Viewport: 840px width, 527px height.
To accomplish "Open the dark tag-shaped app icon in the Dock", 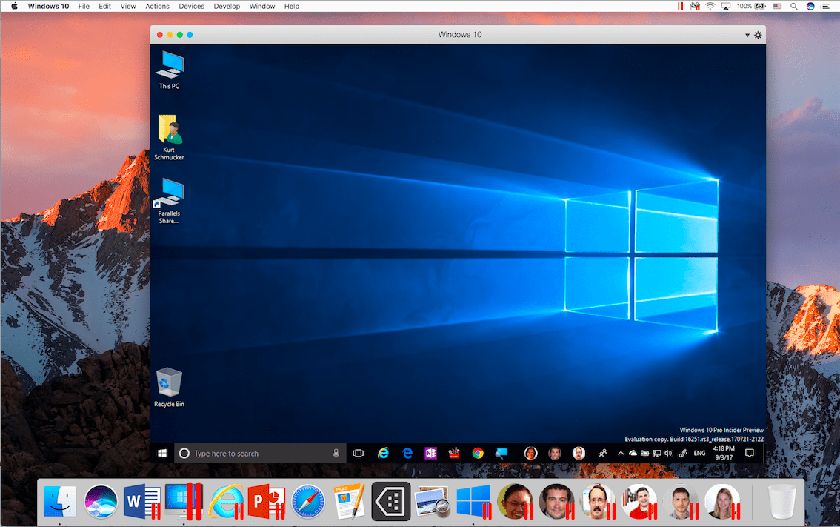I will pyautogui.click(x=391, y=502).
